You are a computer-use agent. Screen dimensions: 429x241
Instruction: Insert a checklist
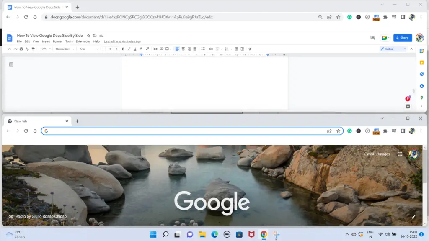[211, 49]
